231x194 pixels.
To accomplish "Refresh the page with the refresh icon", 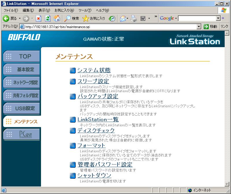I will (48, 19).
